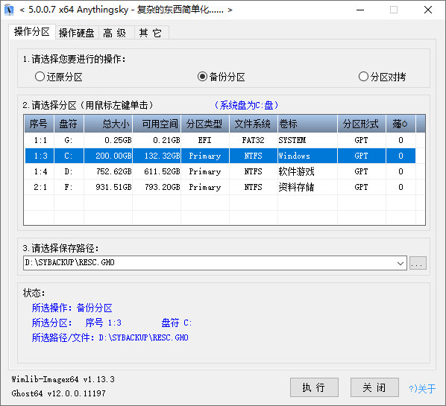Select the D: 软件游戏 partition row
Viewport: 446px width, 406px height.
pos(220,171)
